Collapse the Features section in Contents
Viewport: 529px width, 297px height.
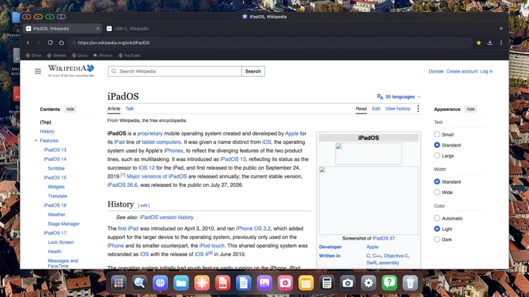coord(36,141)
